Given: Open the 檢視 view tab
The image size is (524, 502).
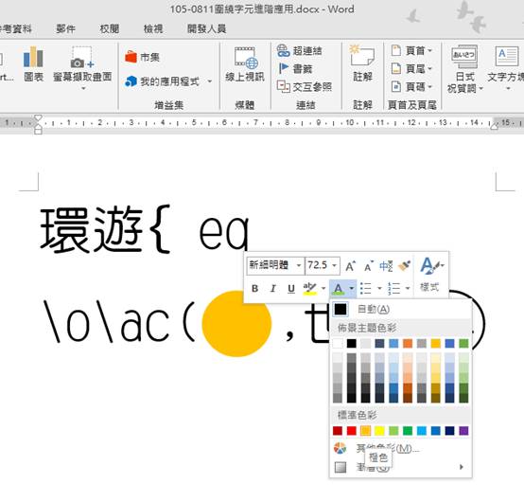Looking at the screenshot, I should pos(153,28).
